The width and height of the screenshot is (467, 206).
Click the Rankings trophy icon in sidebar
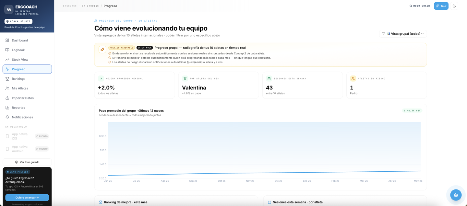click(x=7, y=79)
